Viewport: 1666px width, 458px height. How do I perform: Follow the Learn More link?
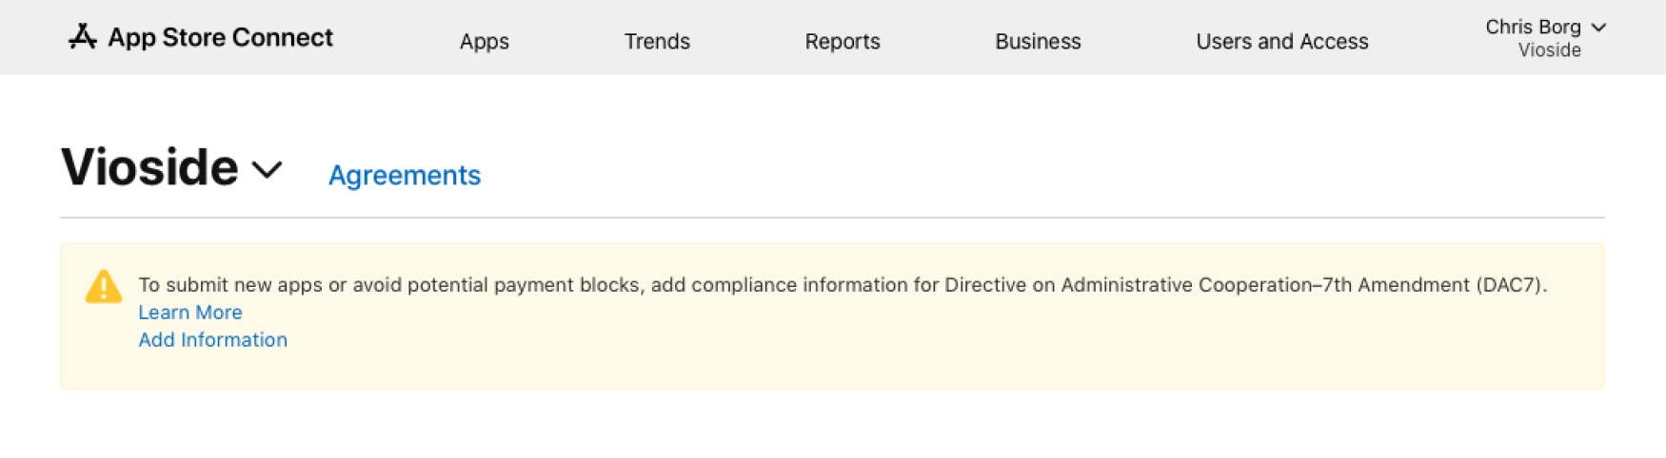(x=190, y=313)
